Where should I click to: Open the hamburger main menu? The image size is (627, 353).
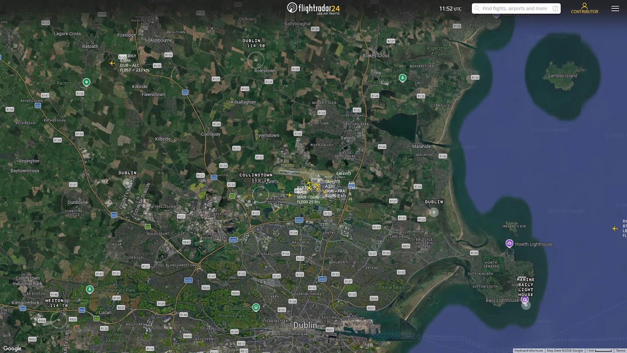tap(615, 8)
